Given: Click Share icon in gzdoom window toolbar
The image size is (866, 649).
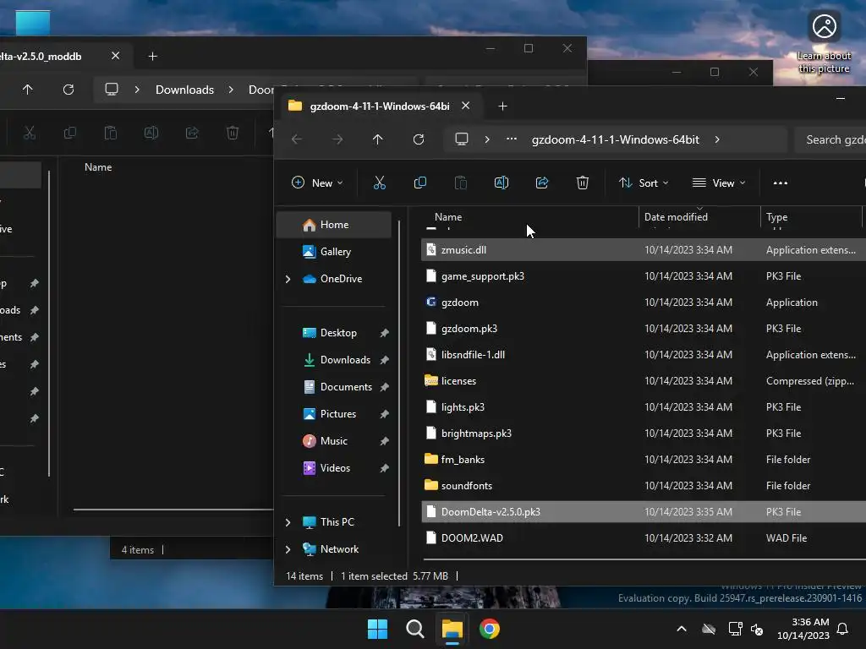Looking at the screenshot, I should tap(542, 183).
